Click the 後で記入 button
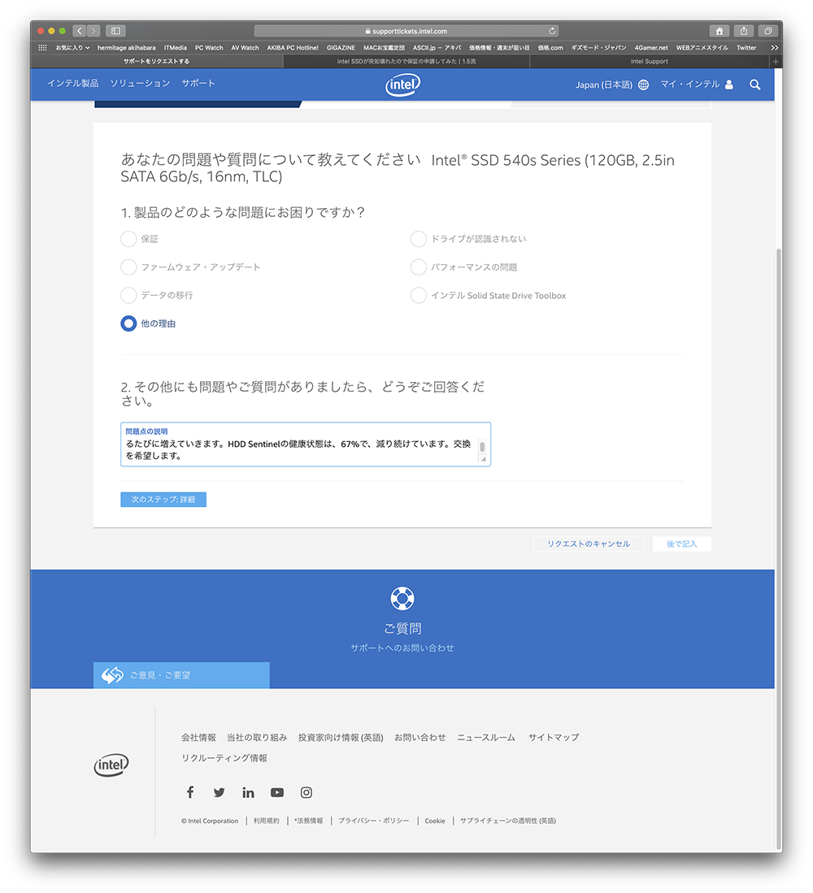813x893 pixels. tap(681, 544)
